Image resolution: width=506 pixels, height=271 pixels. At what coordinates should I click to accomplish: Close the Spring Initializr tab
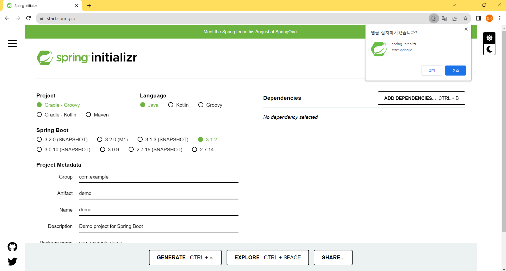[x=77, y=6]
